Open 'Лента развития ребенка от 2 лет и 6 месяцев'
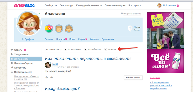Image resolution: width=193 pixels, height=92 pixels. (x=26, y=85)
